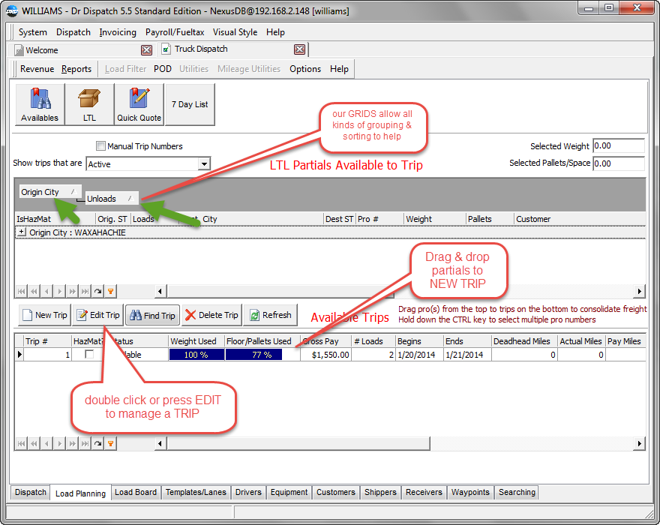Open the POD menu item

(x=163, y=69)
